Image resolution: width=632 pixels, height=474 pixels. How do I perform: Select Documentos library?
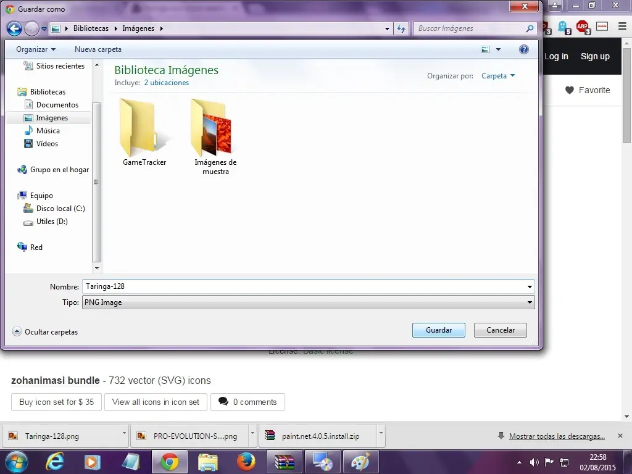click(x=51, y=105)
